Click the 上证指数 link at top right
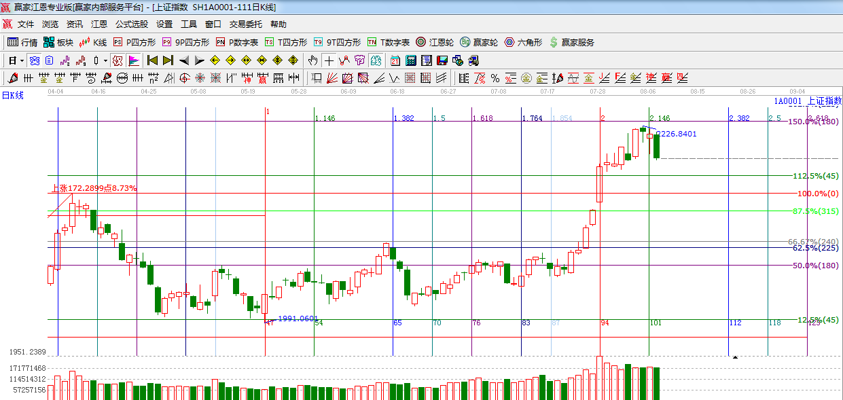 pyautogui.click(x=824, y=101)
